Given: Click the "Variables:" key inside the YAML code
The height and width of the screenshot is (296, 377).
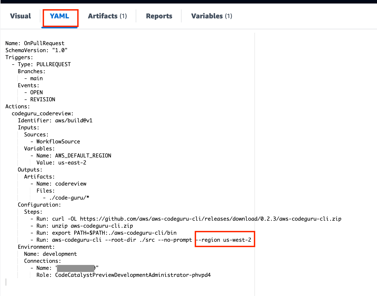Looking at the screenshot, I should click(x=39, y=149).
